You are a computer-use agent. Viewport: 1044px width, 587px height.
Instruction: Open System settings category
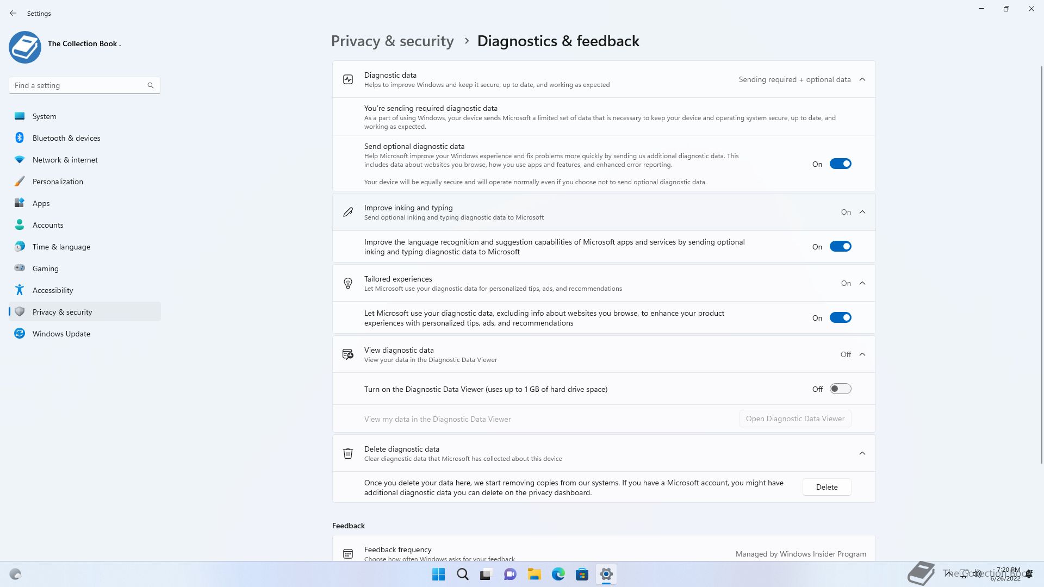tap(85, 116)
